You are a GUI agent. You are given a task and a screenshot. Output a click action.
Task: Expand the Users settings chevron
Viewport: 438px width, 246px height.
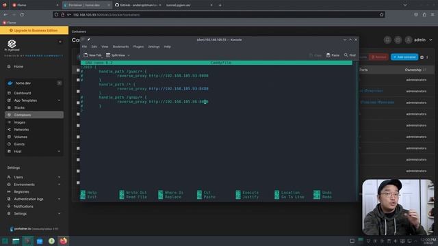(x=59, y=177)
